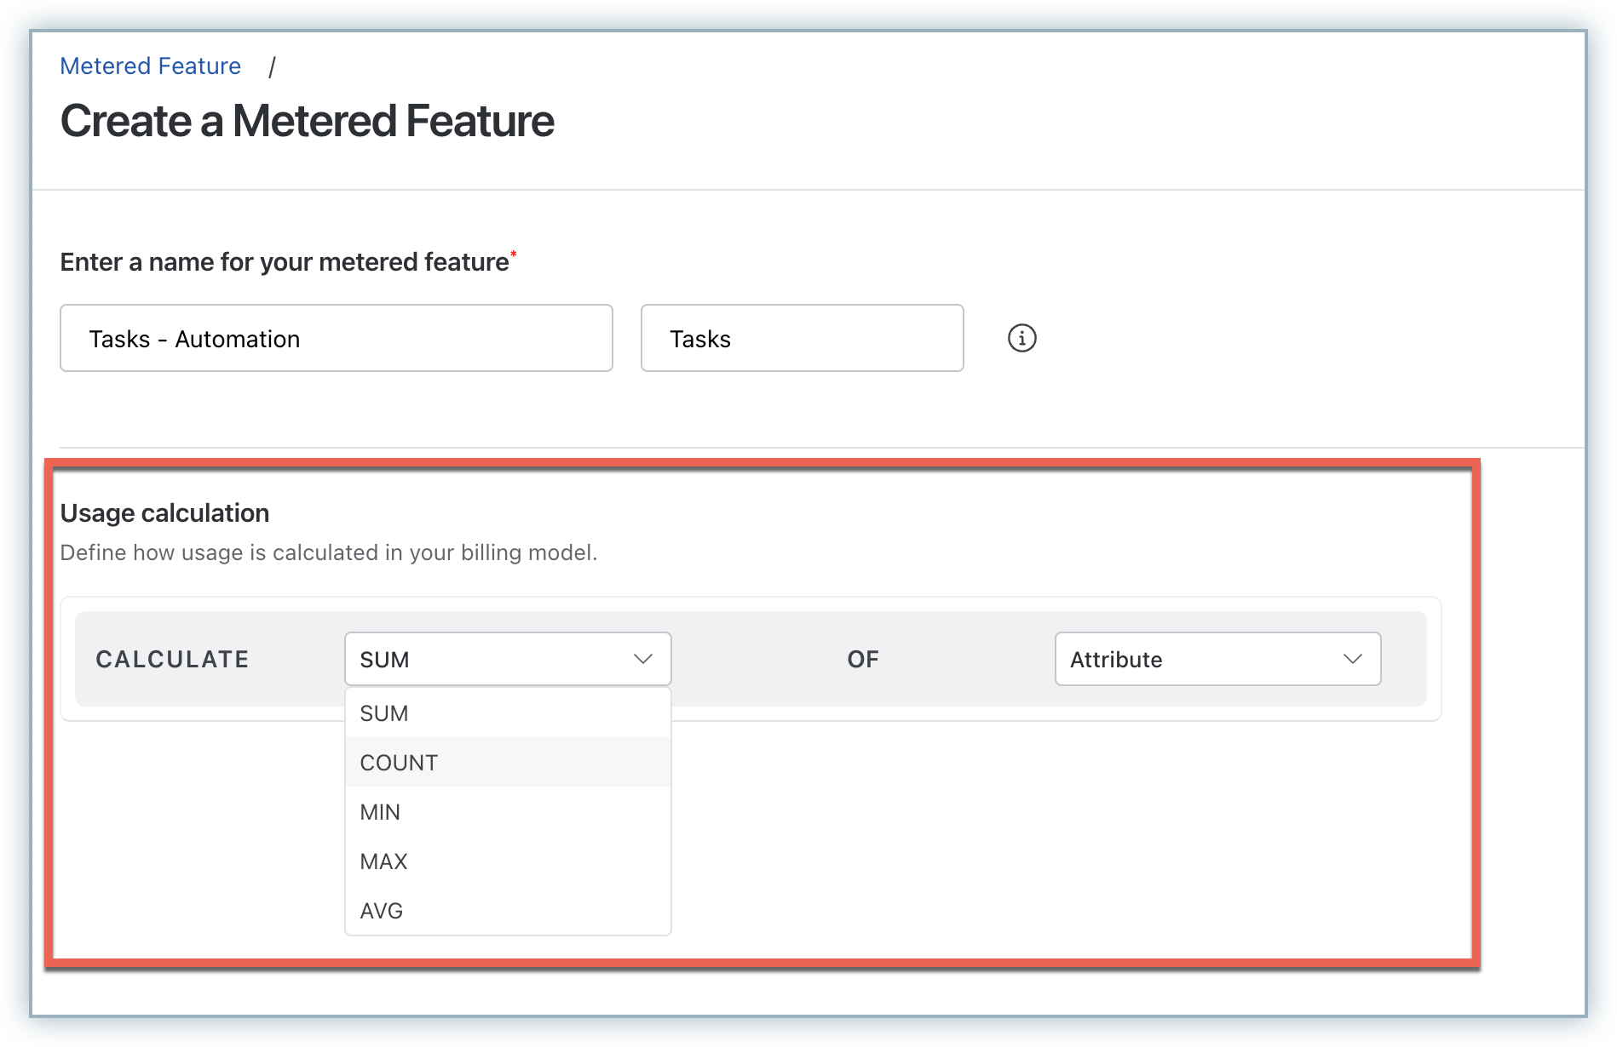
Task: Collapse the SUM aggregation combo box
Action: coord(507,659)
